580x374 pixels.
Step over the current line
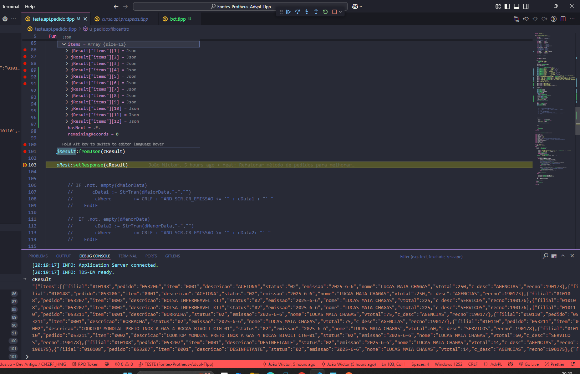pos(297,12)
